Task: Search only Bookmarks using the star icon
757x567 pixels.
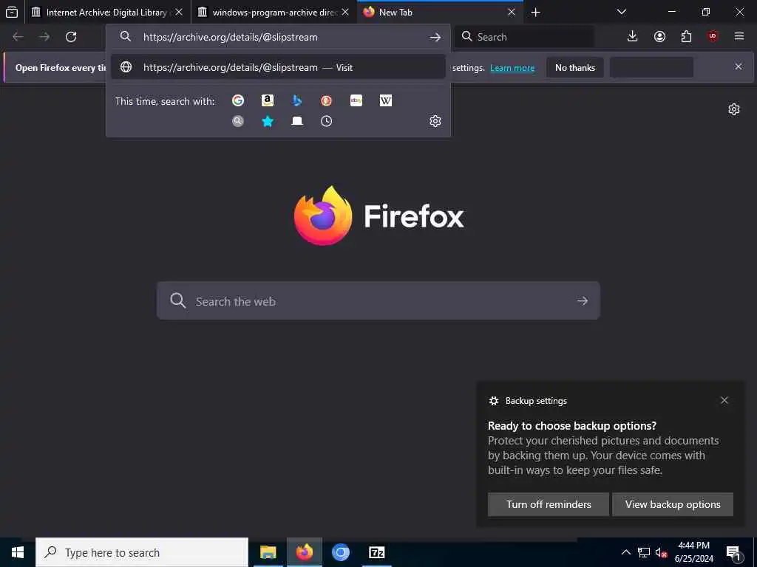Action: [x=268, y=121]
